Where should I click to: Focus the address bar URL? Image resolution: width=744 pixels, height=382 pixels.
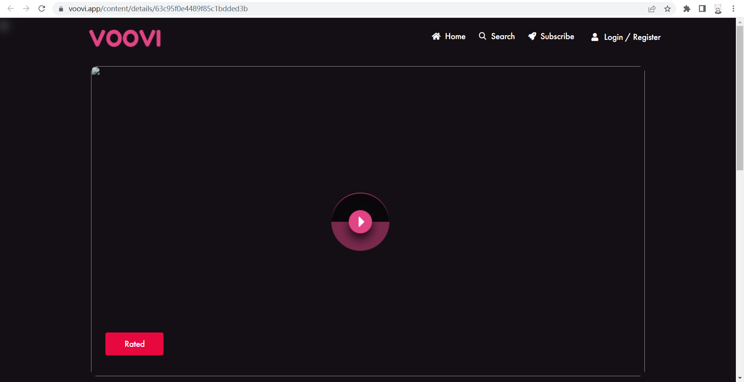[x=158, y=9]
